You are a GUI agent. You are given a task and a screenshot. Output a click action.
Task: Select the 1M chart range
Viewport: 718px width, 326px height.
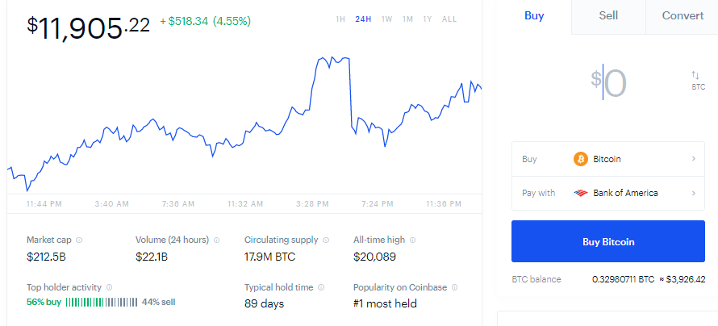coord(407,19)
